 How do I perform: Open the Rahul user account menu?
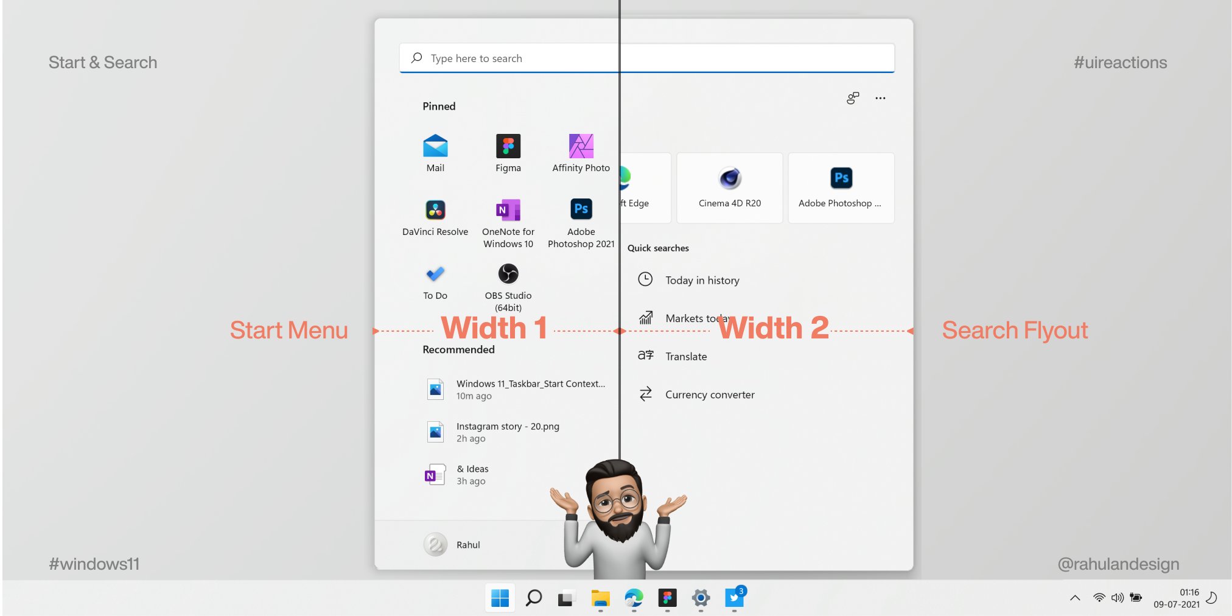click(452, 545)
